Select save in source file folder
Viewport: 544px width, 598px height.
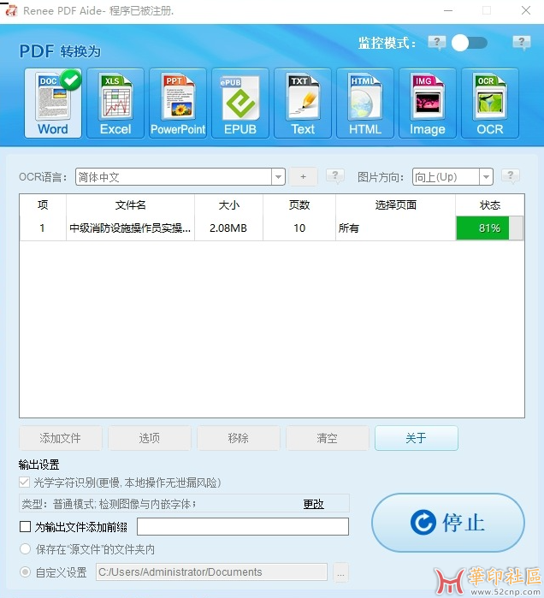(25, 549)
